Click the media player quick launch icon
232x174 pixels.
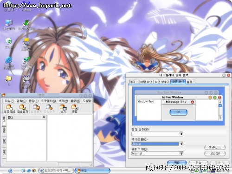tap(34, 171)
